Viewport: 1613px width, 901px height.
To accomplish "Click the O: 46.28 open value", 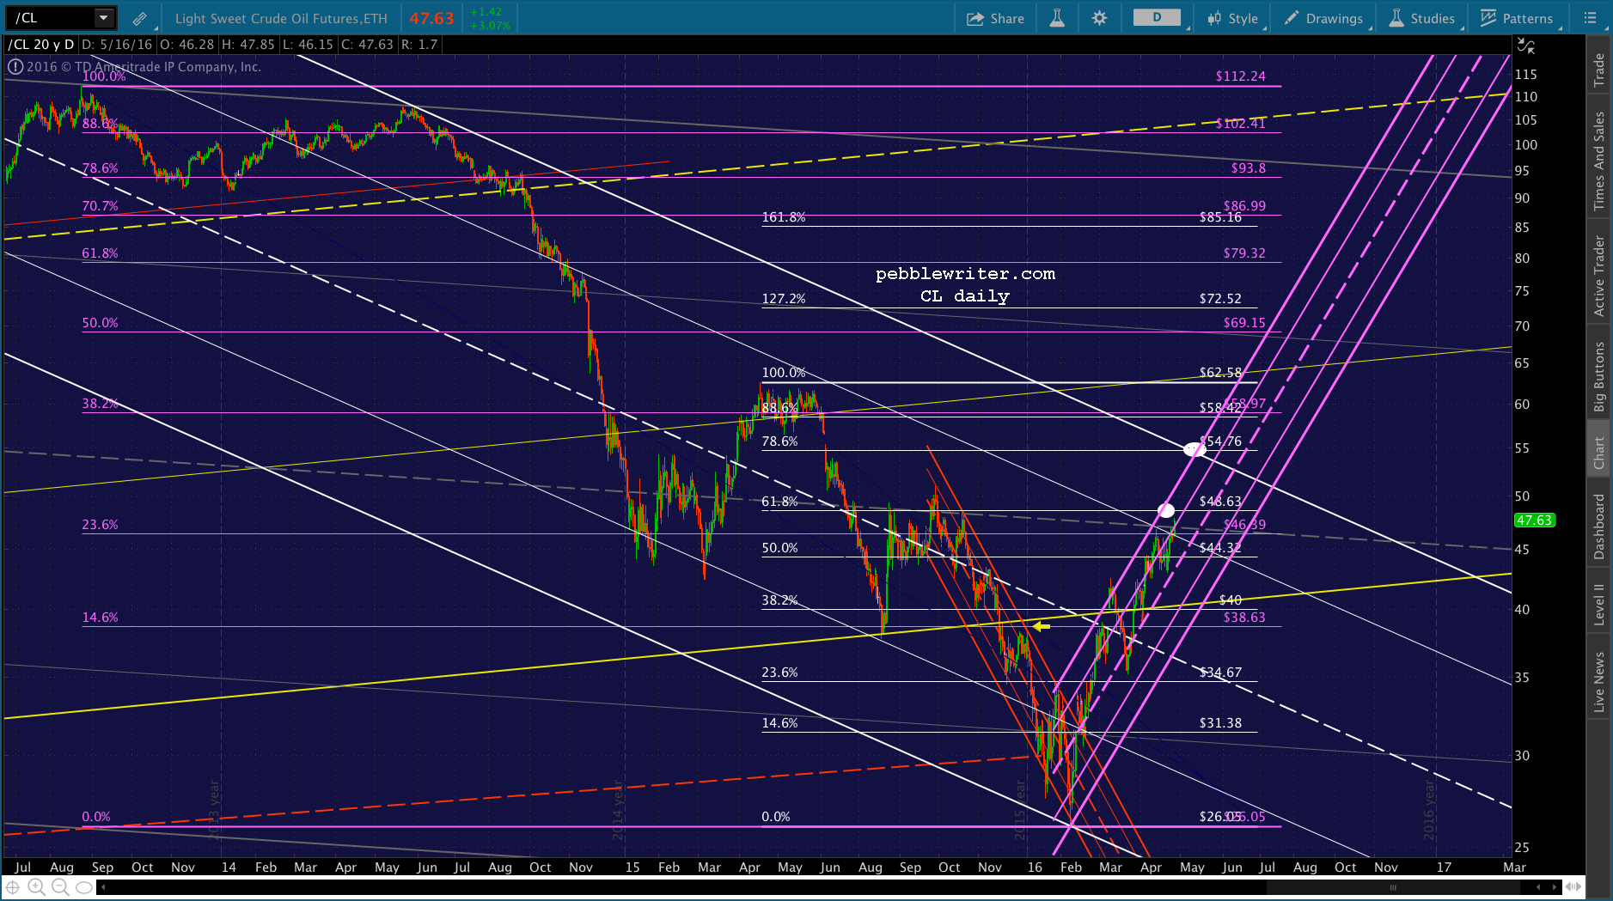I will [187, 45].
